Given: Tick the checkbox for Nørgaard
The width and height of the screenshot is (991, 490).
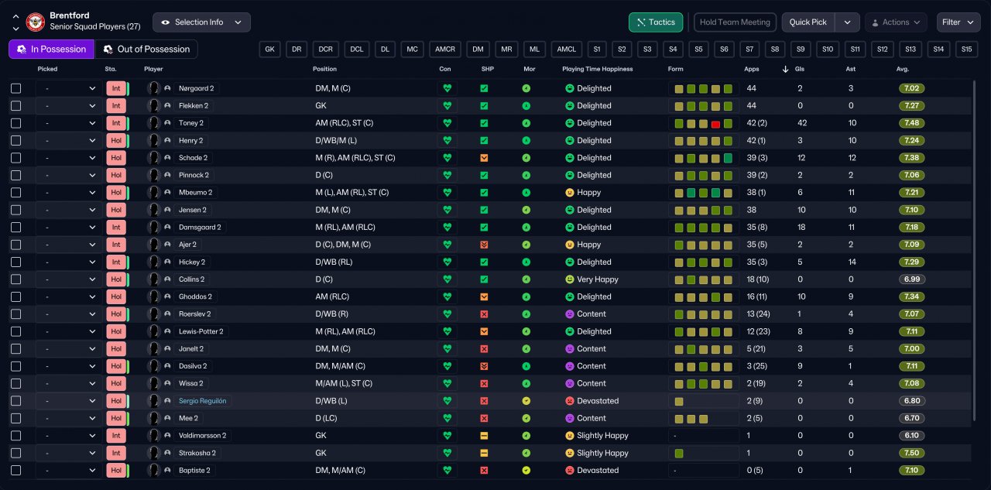Looking at the screenshot, I should [x=16, y=88].
